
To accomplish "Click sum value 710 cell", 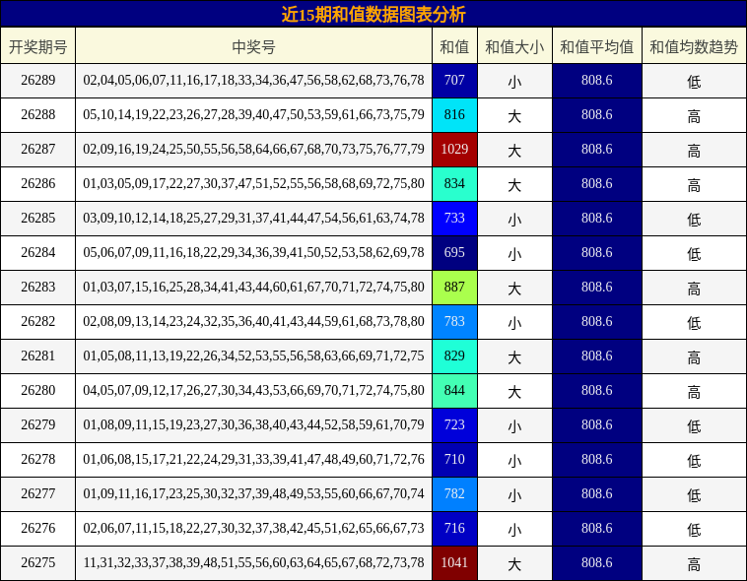I will click(x=454, y=460).
